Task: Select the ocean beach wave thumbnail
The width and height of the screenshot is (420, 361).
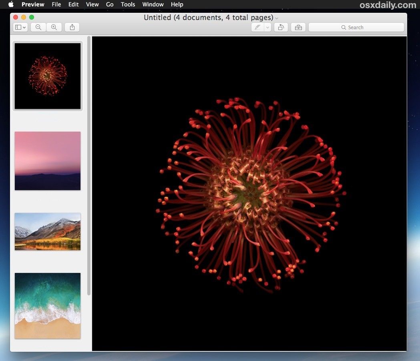Action: pos(48,305)
